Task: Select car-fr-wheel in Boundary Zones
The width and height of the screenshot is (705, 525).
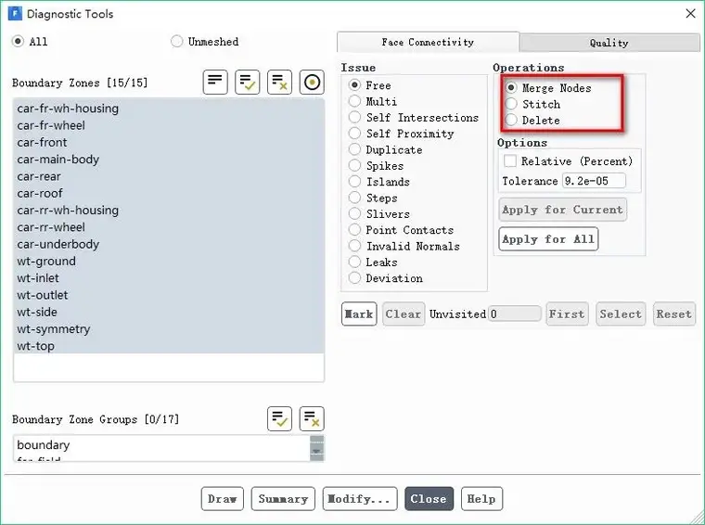Action: pyautogui.click(x=169, y=125)
